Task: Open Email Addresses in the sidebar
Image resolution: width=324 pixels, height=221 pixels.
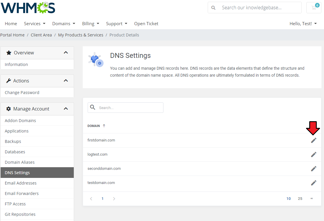Action: tap(37, 183)
